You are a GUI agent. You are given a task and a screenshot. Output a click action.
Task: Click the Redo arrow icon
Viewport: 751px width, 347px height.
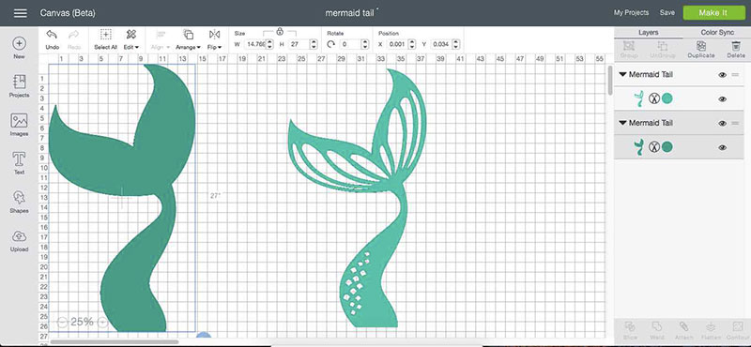click(74, 35)
